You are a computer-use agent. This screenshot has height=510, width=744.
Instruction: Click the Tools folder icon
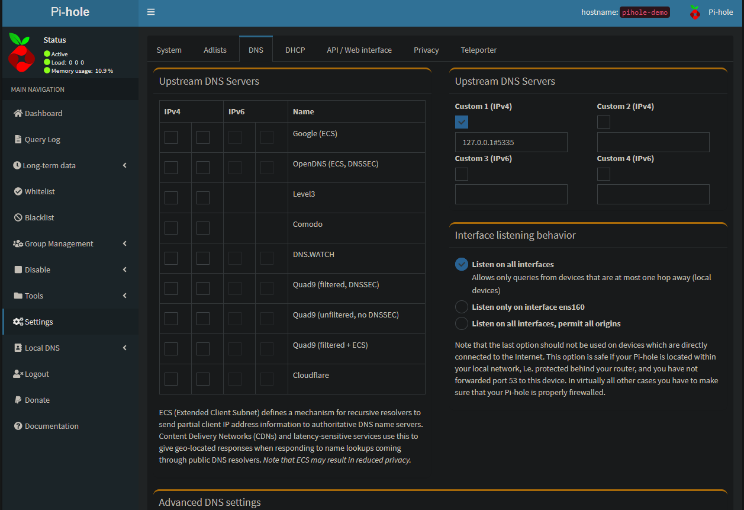pyautogui.click(x=18, y=296)
